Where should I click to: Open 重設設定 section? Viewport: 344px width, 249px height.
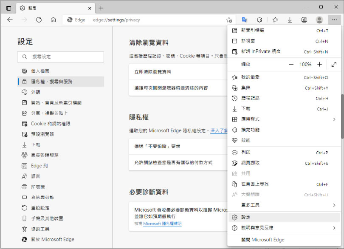61,208
